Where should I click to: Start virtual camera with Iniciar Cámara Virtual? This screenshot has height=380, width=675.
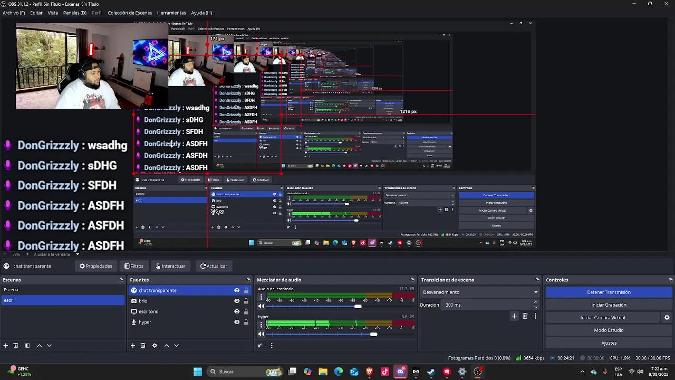pyautogui.click(x=602, y=318)
